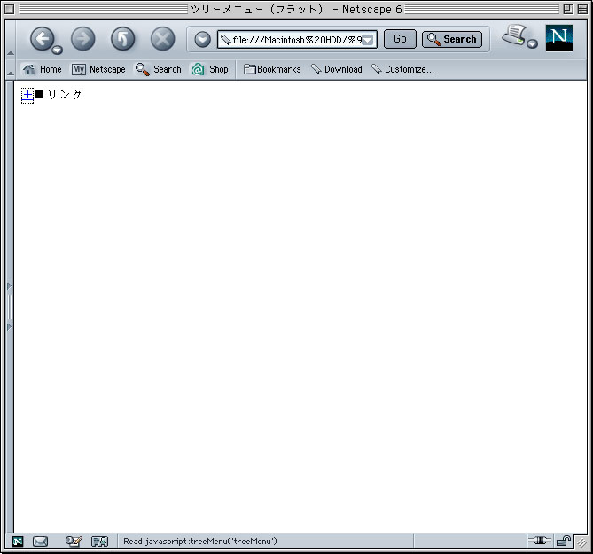Click the online/offline connection icon
593x554 pixels.
540,541
